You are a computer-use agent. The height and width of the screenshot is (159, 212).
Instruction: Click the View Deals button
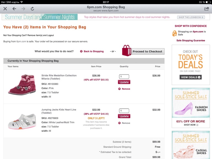click(191, 77)
